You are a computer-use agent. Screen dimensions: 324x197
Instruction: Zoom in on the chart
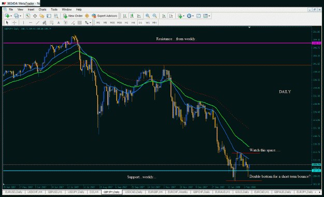148,16
